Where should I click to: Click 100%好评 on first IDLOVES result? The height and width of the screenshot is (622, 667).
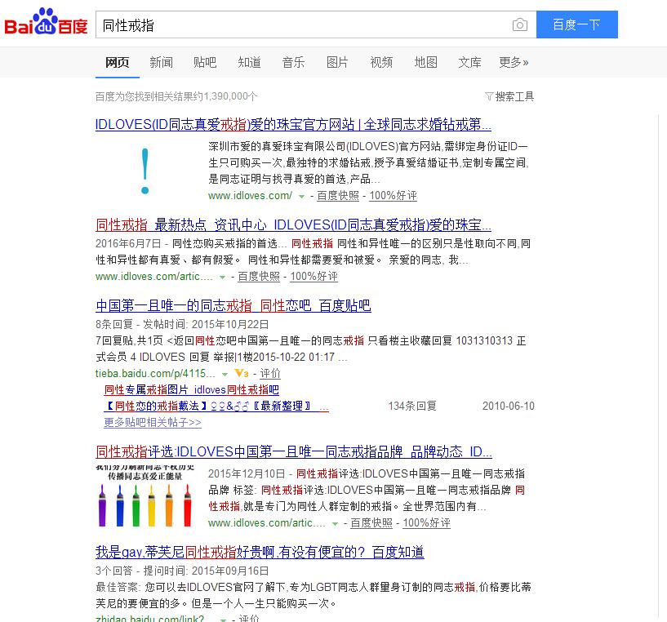point(393,196)
